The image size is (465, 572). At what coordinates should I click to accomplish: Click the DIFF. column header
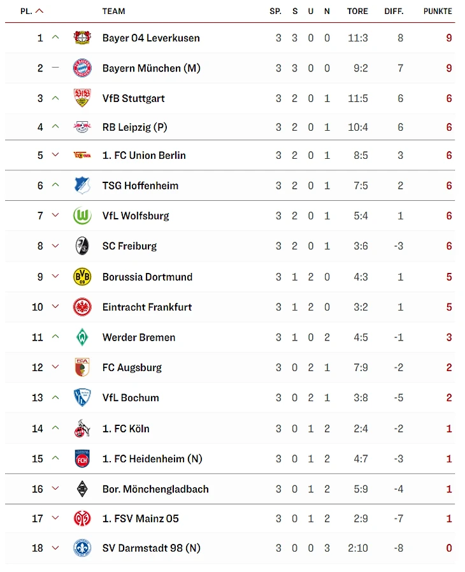click(x=394, y=11)
